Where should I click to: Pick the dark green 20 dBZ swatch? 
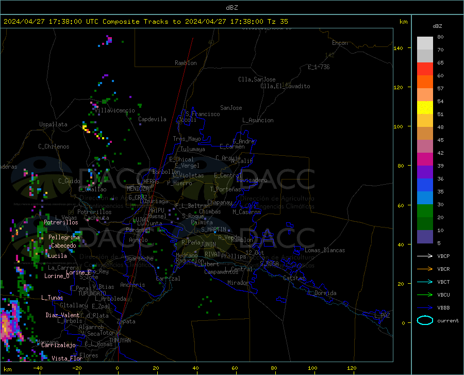425,224
